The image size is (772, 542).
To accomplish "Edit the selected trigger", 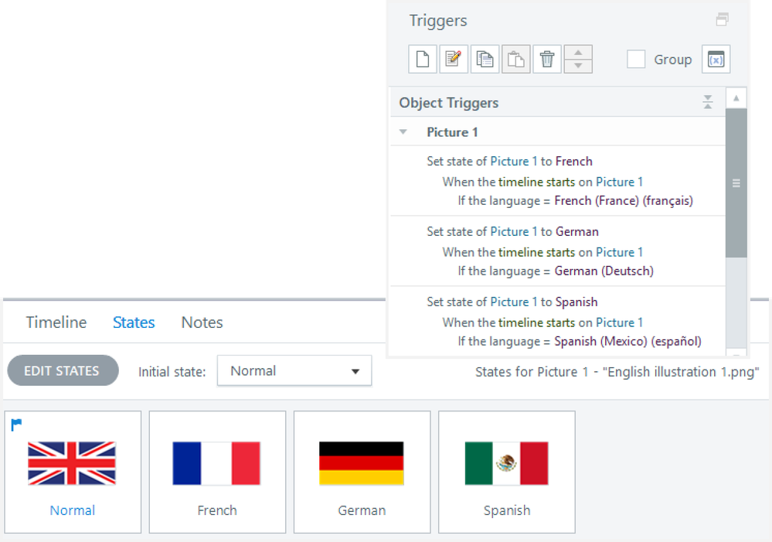I will (454, 59).
